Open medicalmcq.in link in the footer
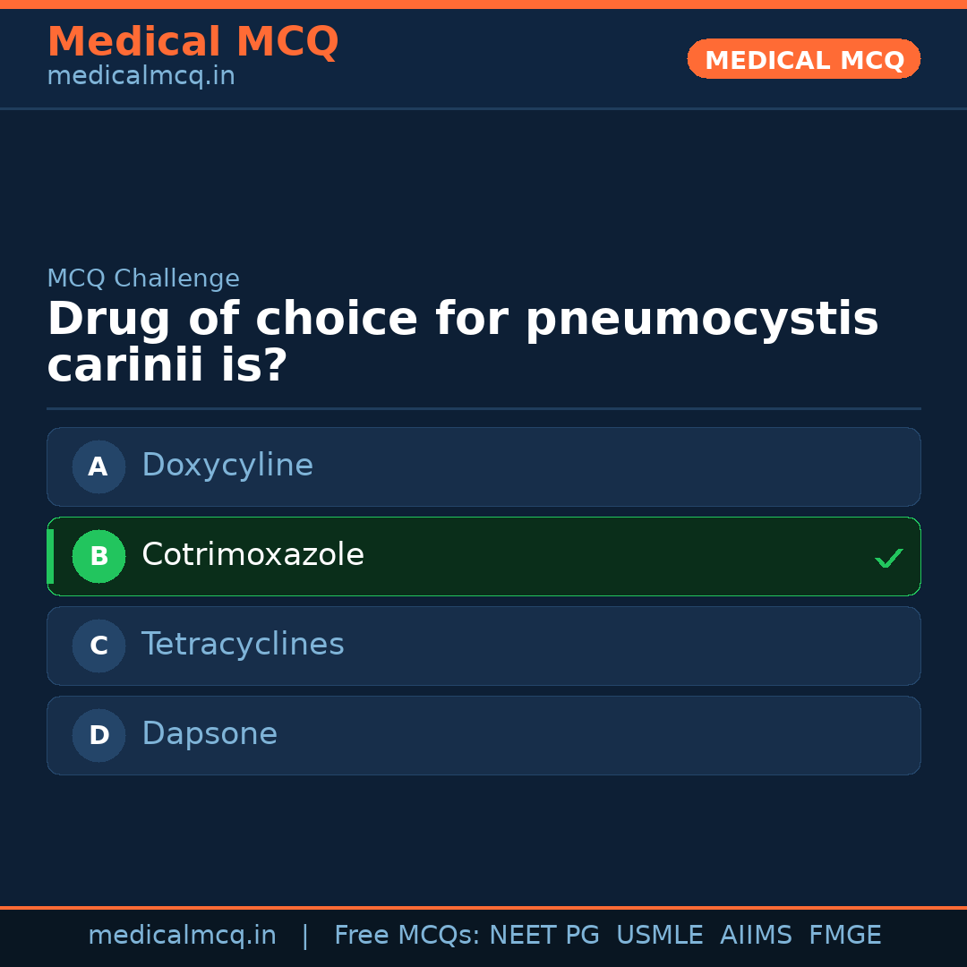The height and width of the screenshot is (967, 967). point(182,936)
